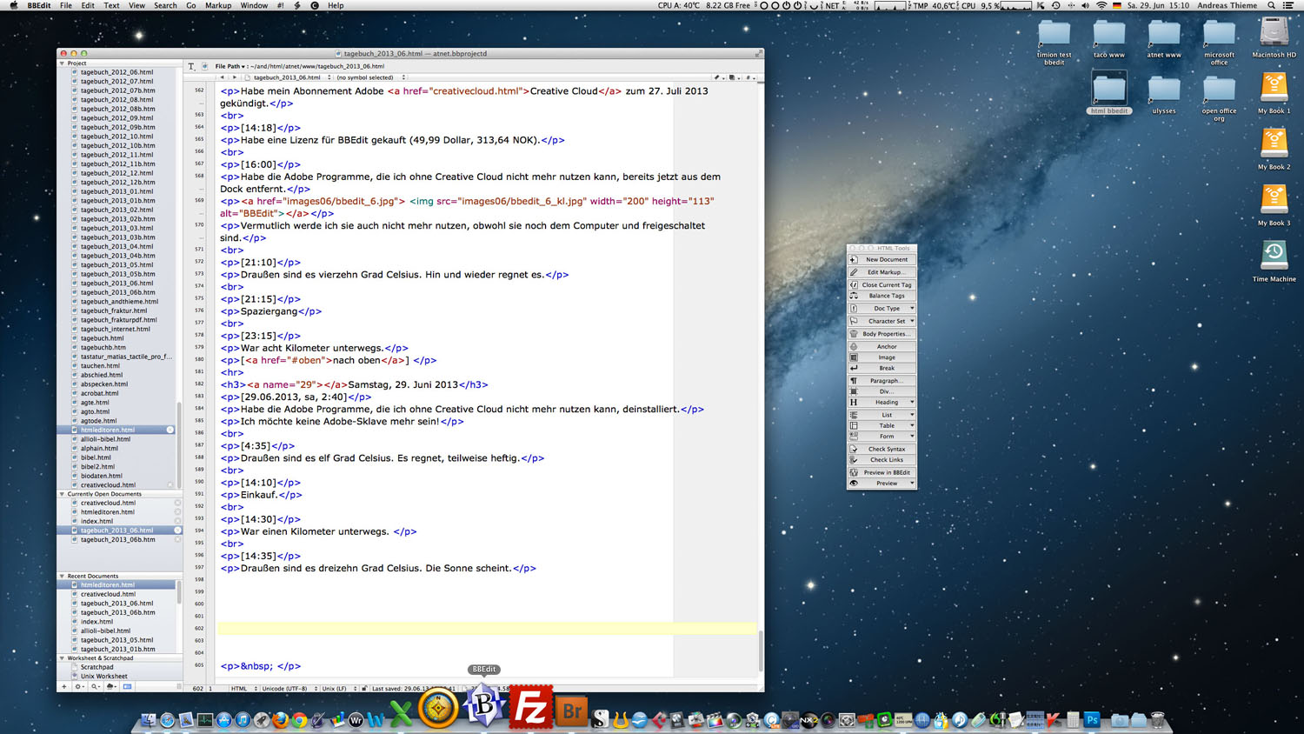Click the plus icon below the sidebar
The image size is (1304, 734).
coord(63,687)
